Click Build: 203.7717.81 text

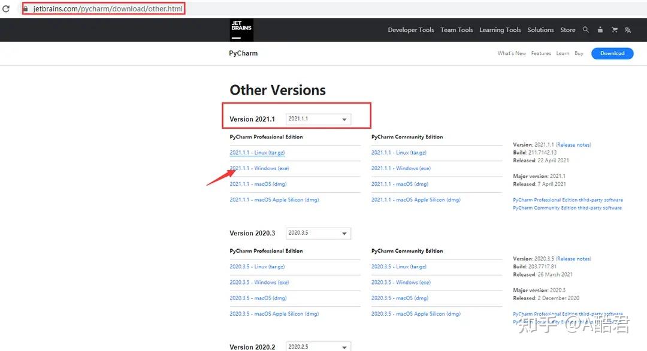click(x=535, y=267)
